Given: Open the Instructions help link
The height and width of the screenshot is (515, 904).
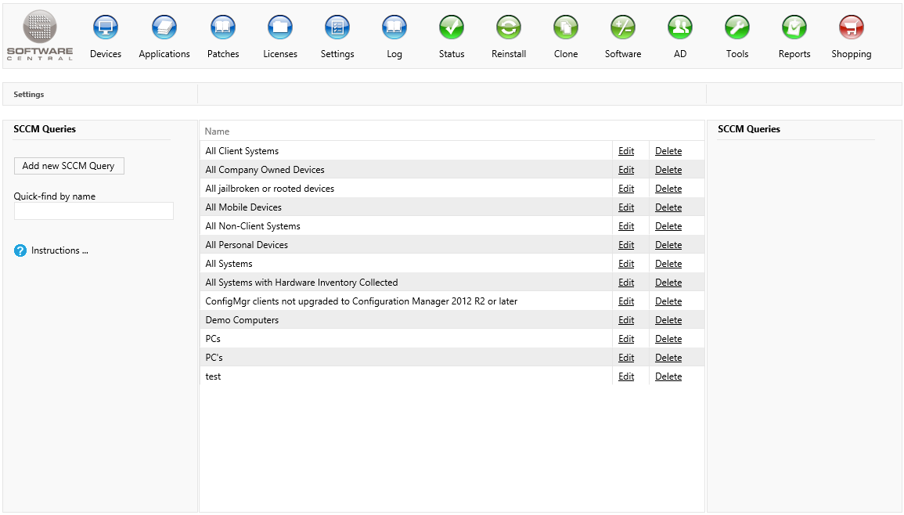Looking at the screenshot, I should [59, 250].
